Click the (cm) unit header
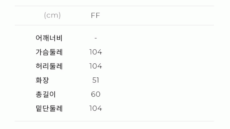 coord(52,15)
